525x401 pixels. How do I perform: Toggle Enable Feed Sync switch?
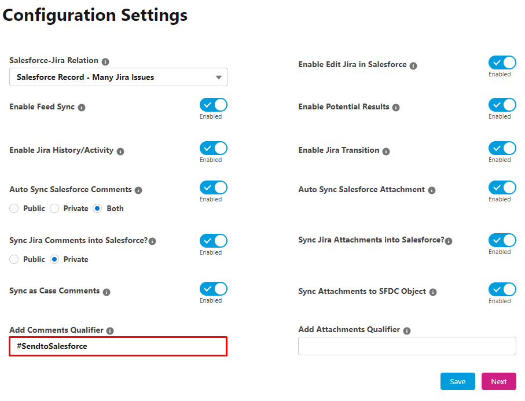click(213, 105)
